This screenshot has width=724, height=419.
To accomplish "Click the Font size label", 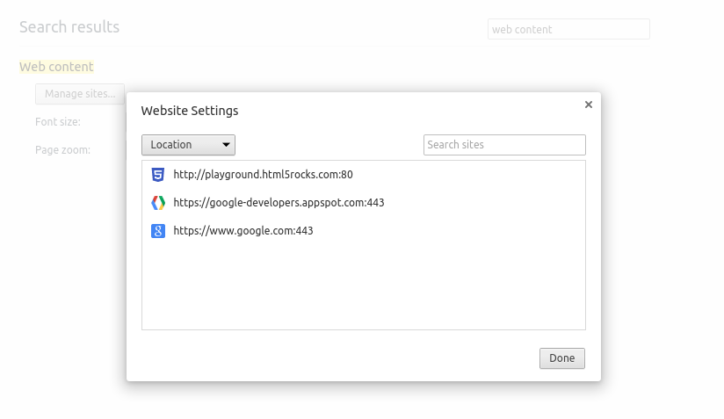I will coord(58,122).
